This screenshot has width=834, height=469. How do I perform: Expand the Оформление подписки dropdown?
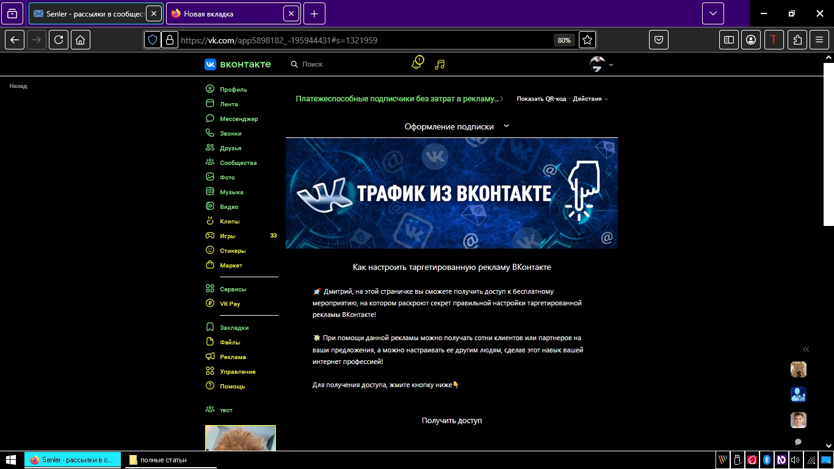tap(456, 126)
